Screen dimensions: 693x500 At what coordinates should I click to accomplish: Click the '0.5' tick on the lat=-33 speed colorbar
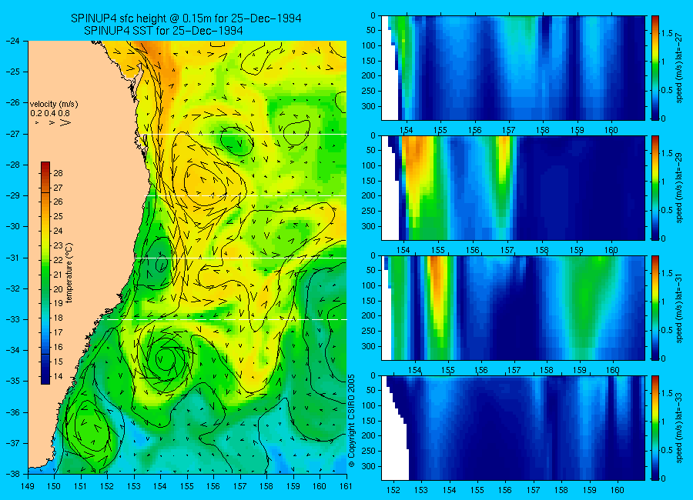tap(668, 450)
